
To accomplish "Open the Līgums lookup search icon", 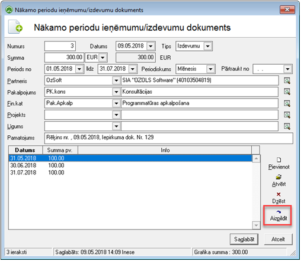I will pyautogui.click(x=287, y=126).
